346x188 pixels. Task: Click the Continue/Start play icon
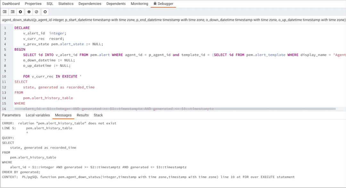(21, 12)
